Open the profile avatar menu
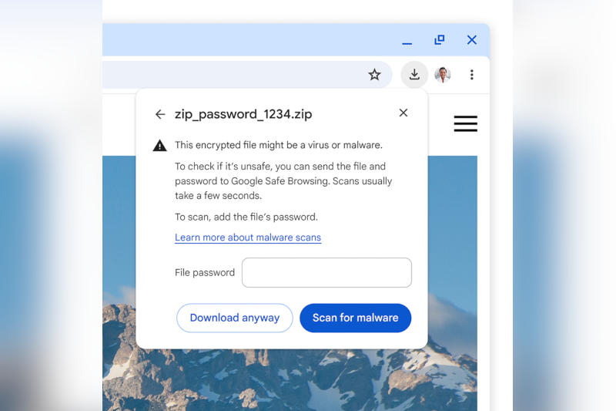Screen dimensions: 616x411 click(443, 75)
